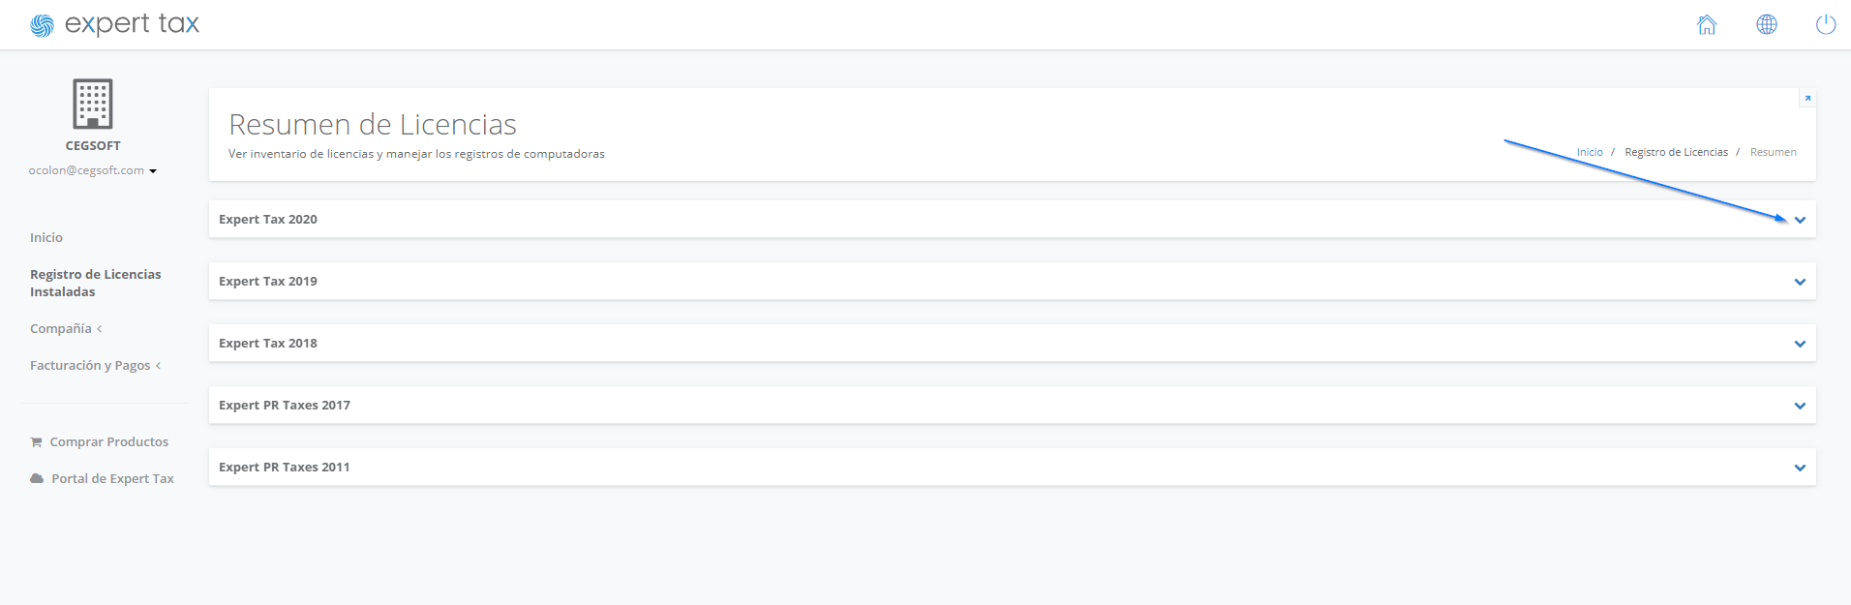1851x605 pixels.
Task: Click the expert tax swirl logo
Action: click(42, 26)
